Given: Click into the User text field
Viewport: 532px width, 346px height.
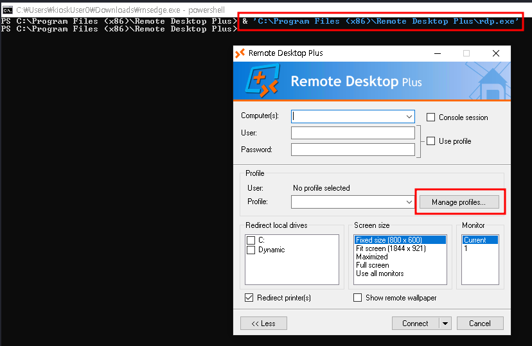Looking at the screenshot, I should point(353,133).
